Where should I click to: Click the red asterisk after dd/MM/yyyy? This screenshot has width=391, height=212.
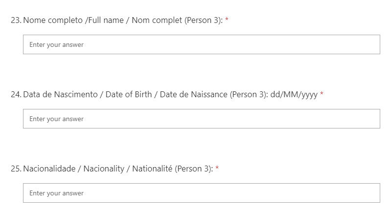pyautogui.click(x=322, y=94)
